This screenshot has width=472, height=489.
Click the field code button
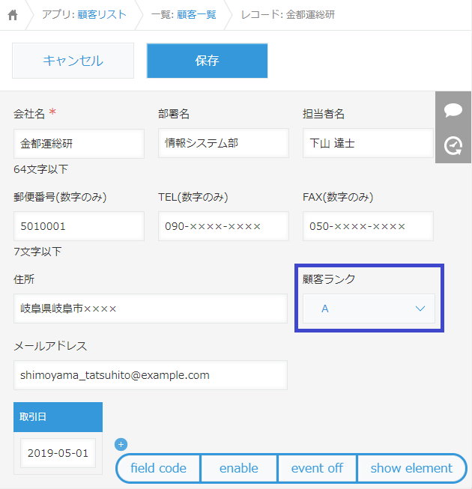click(158, 468)
